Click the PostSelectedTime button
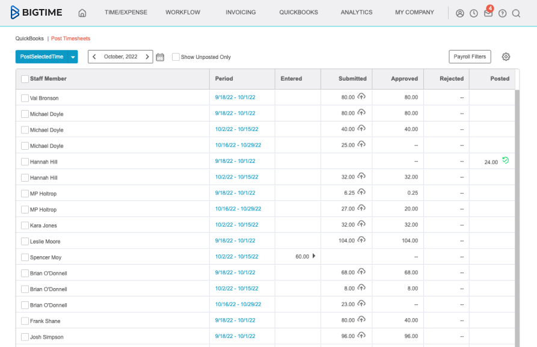This screenshot has width=537, height=347. (x=41, y=57)
